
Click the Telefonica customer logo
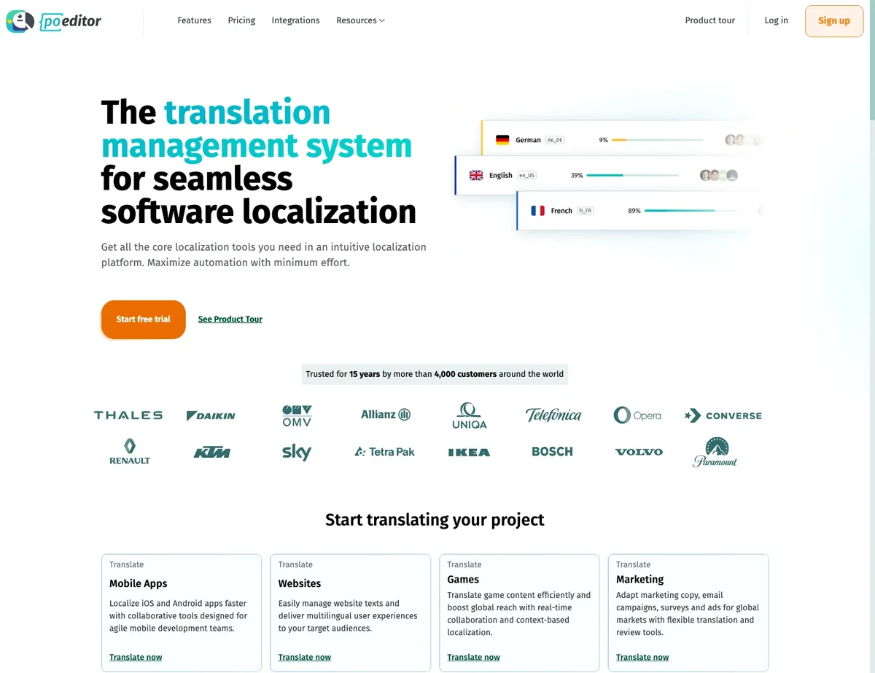pos(553,415)
